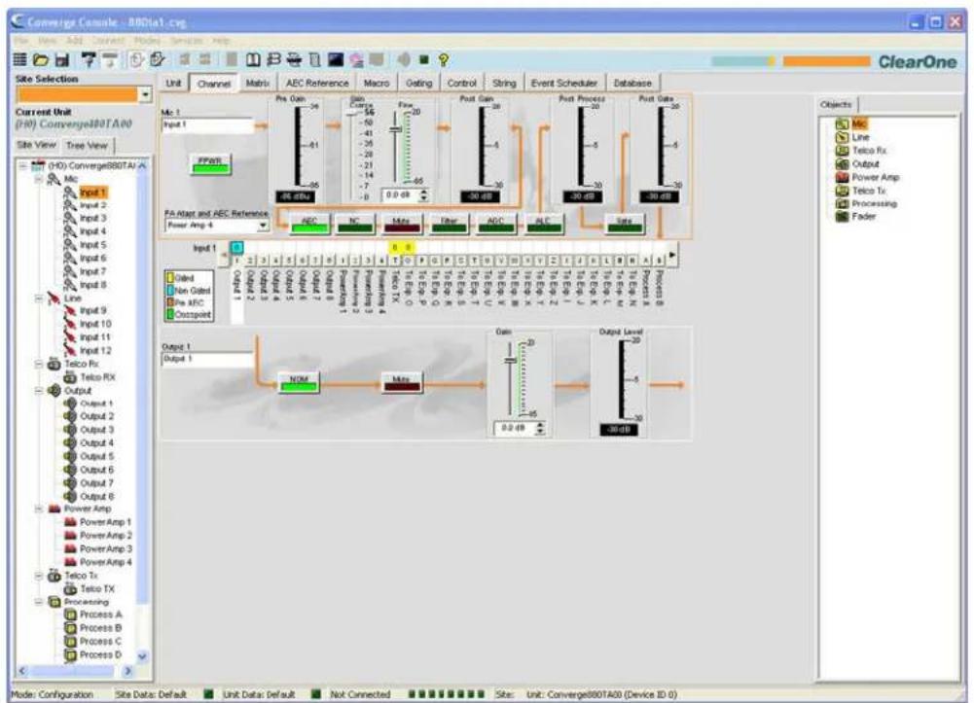Toggle the NOM button for Output 1
974x703 pixels.
point(299,382)
